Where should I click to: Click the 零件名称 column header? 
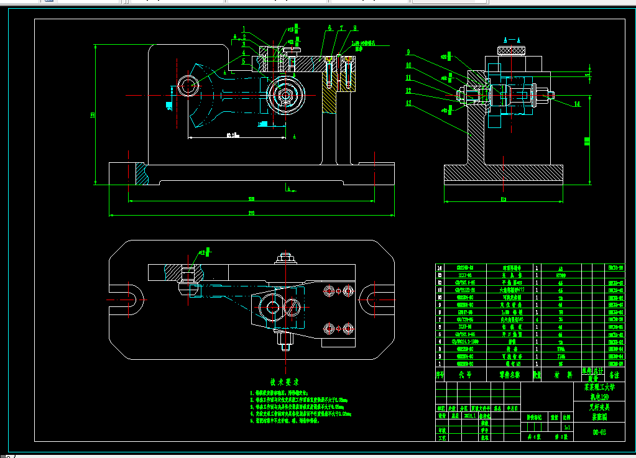click(509, 375)
